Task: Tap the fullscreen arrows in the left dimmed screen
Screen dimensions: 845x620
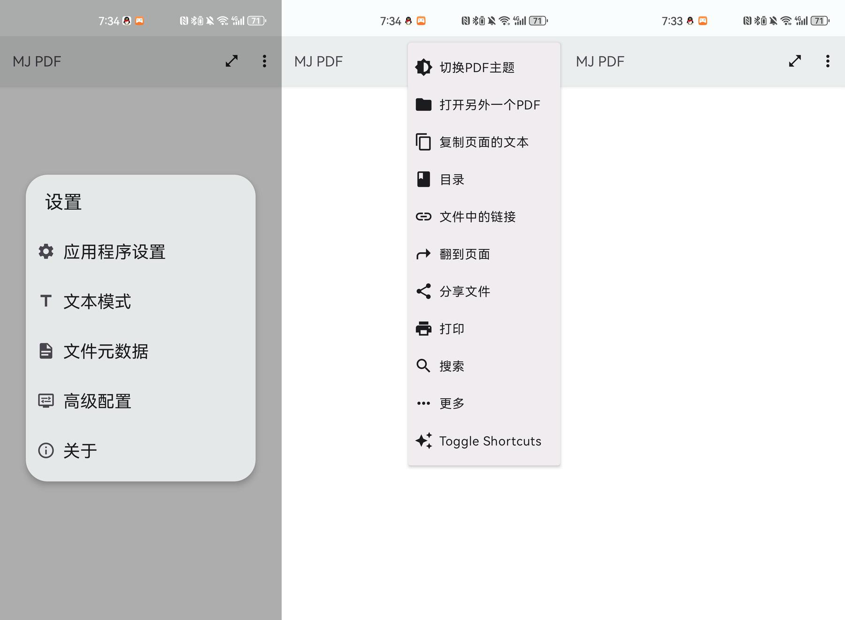Action: (x=231, y=61)
